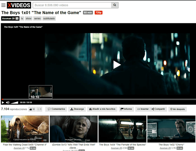Open the Informe report flag button
196x151 pixels.
[126, 109]
